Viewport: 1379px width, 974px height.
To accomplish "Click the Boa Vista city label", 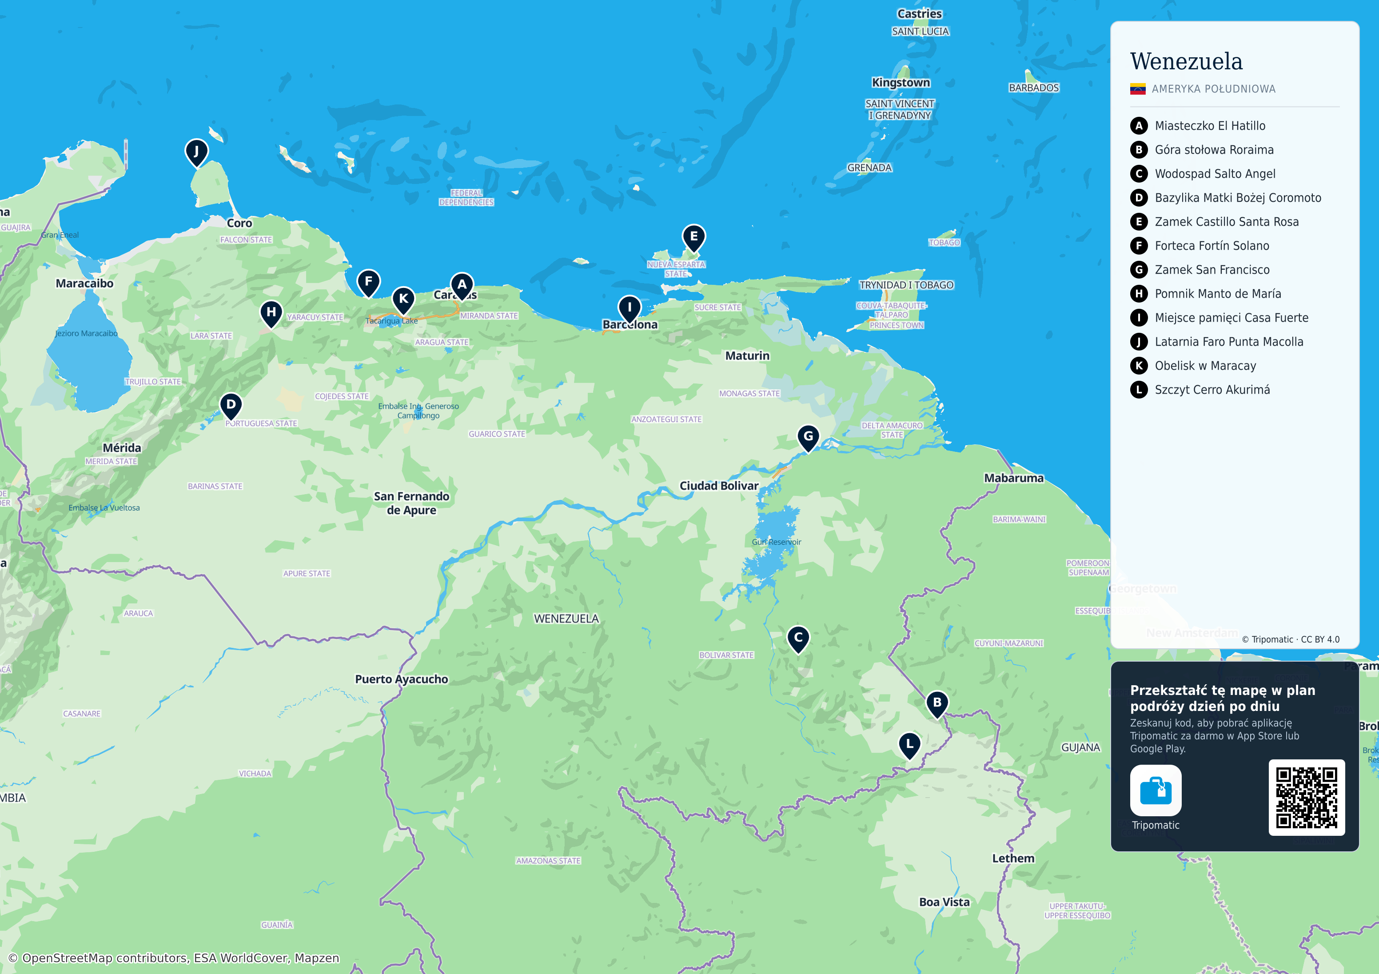I will pyautogui.click(x=944, y=902).
